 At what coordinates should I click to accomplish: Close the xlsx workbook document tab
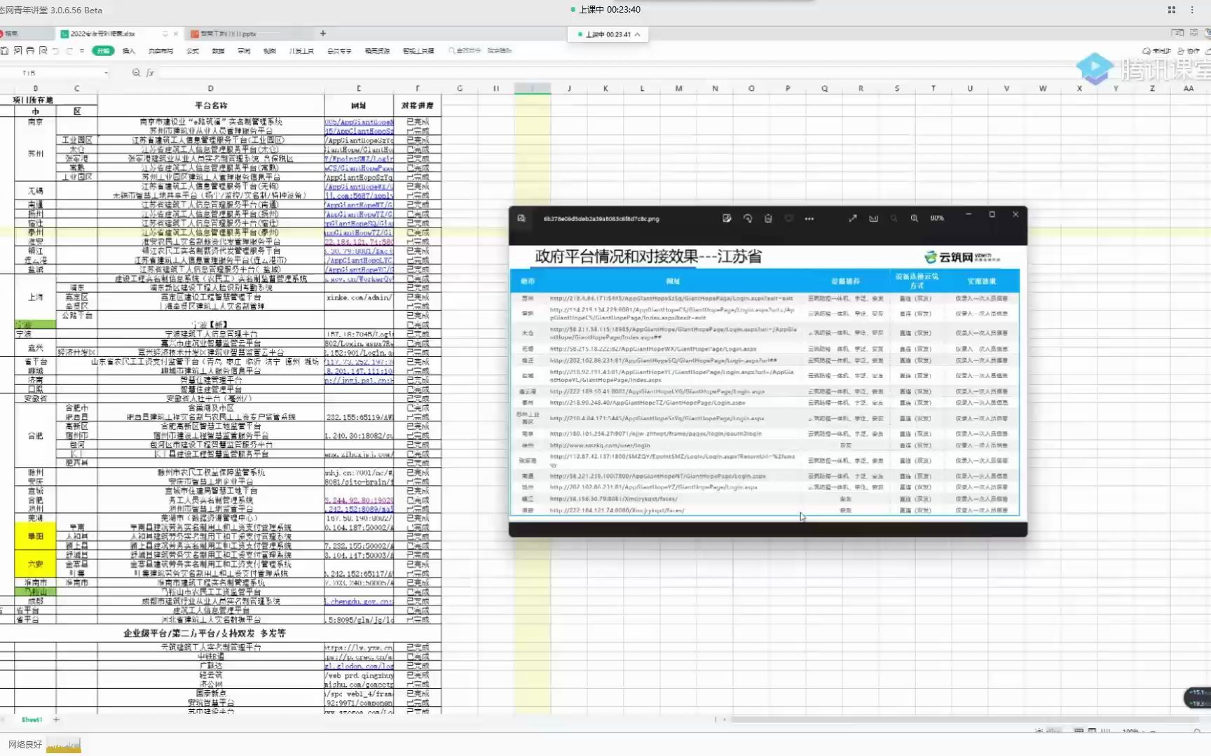point(175,34)
